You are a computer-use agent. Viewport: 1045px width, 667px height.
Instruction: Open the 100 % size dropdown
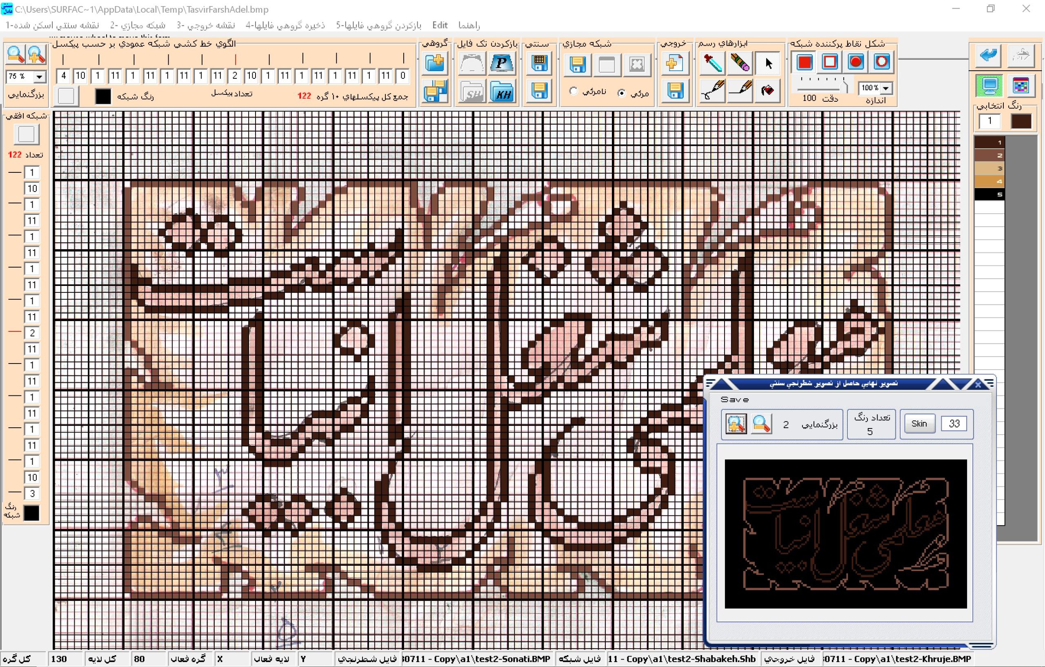(x=886, y=88)
